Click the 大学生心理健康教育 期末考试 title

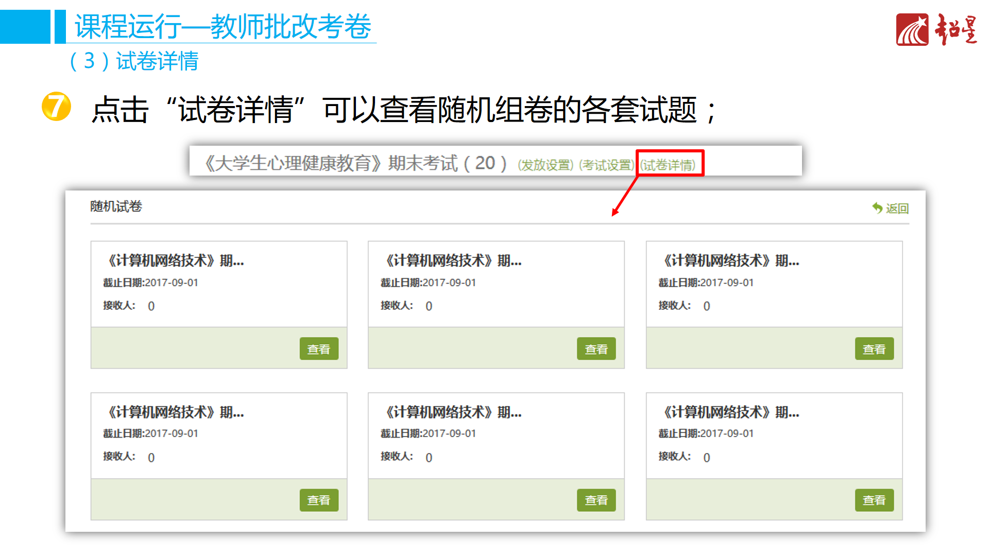point(355,163)
